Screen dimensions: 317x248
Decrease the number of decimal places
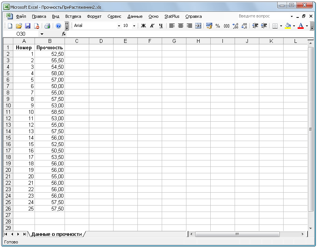coord(244,26)
